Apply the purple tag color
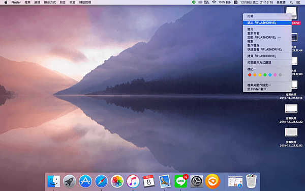The image size is (305, 191). [x=275, y=75]
